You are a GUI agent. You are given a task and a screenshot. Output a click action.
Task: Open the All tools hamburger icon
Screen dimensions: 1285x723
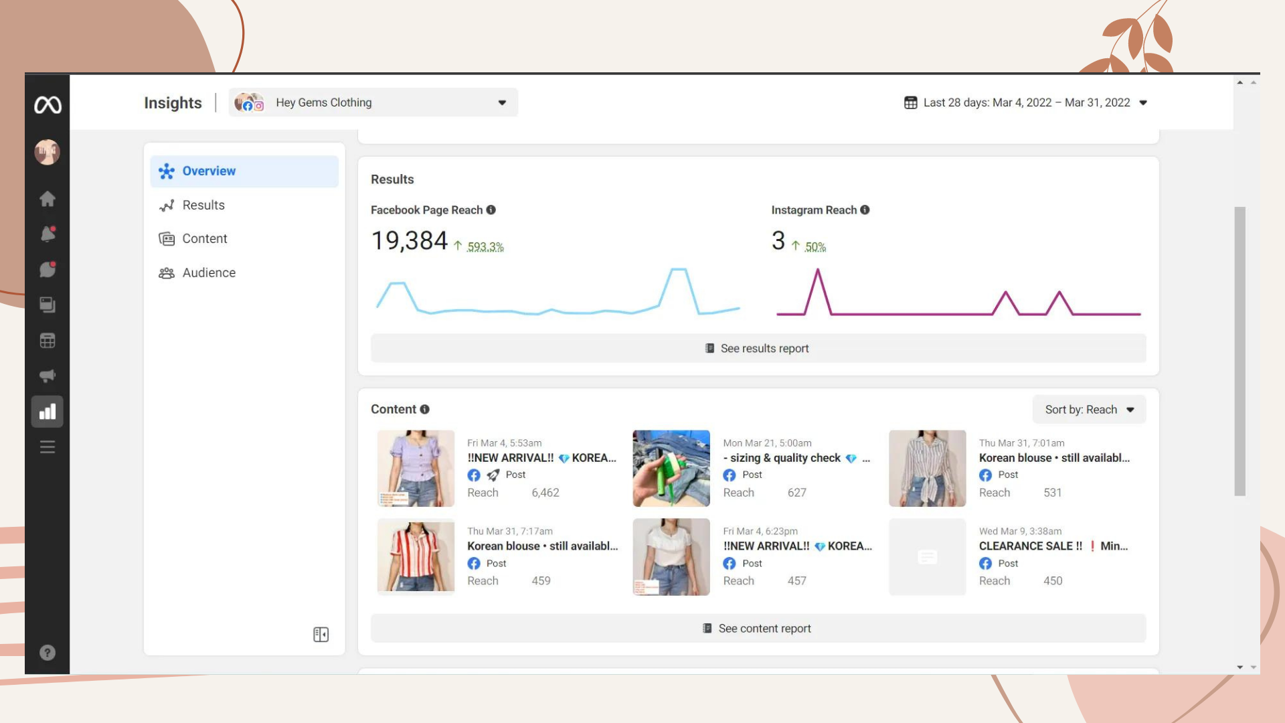(48, 447)
